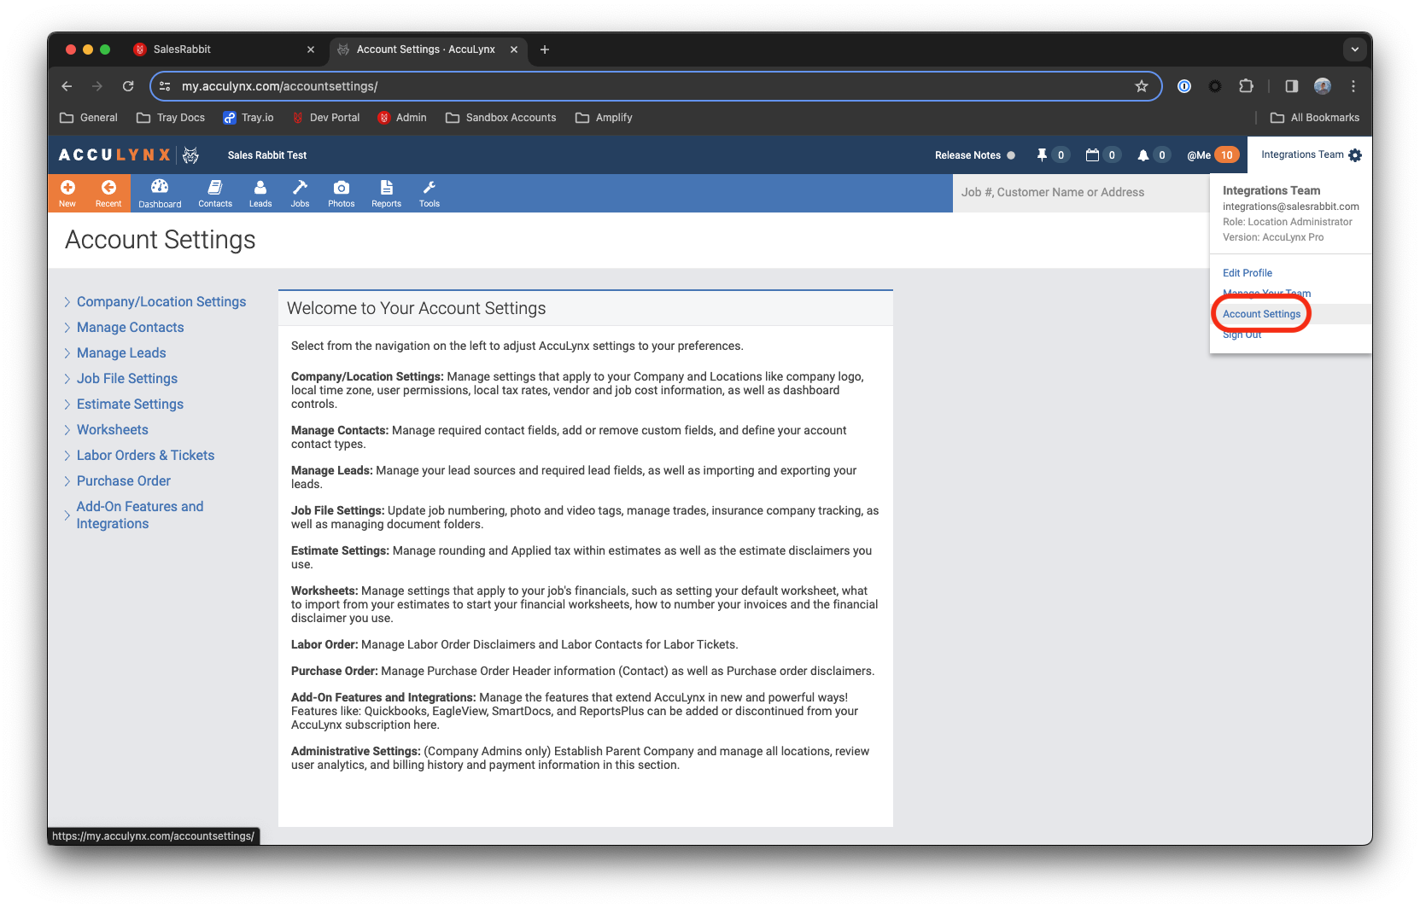Click the job search input field
1420x908 pixels.
(x=1080, y=193)
